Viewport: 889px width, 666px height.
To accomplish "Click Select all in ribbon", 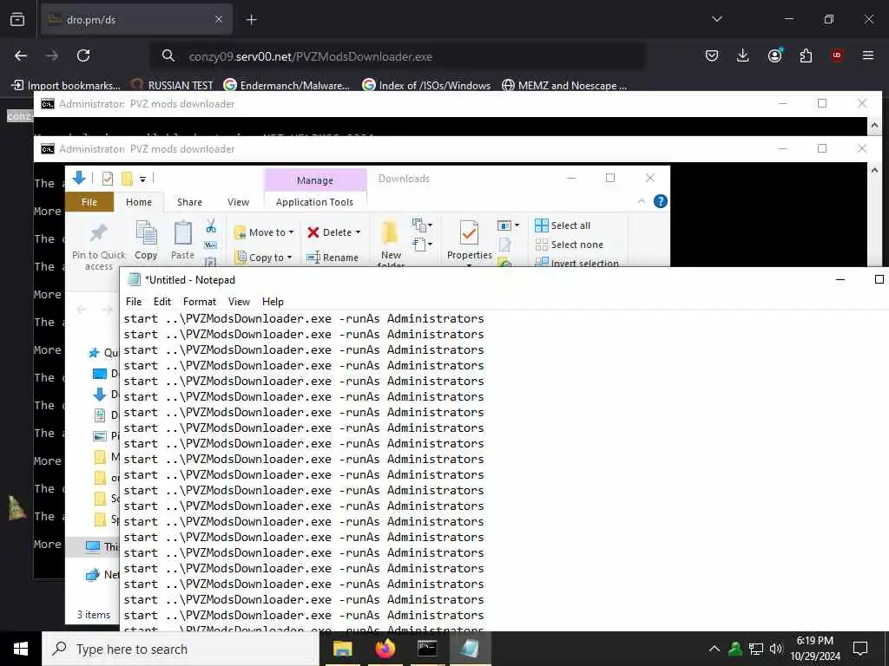I will pos(563,225).
